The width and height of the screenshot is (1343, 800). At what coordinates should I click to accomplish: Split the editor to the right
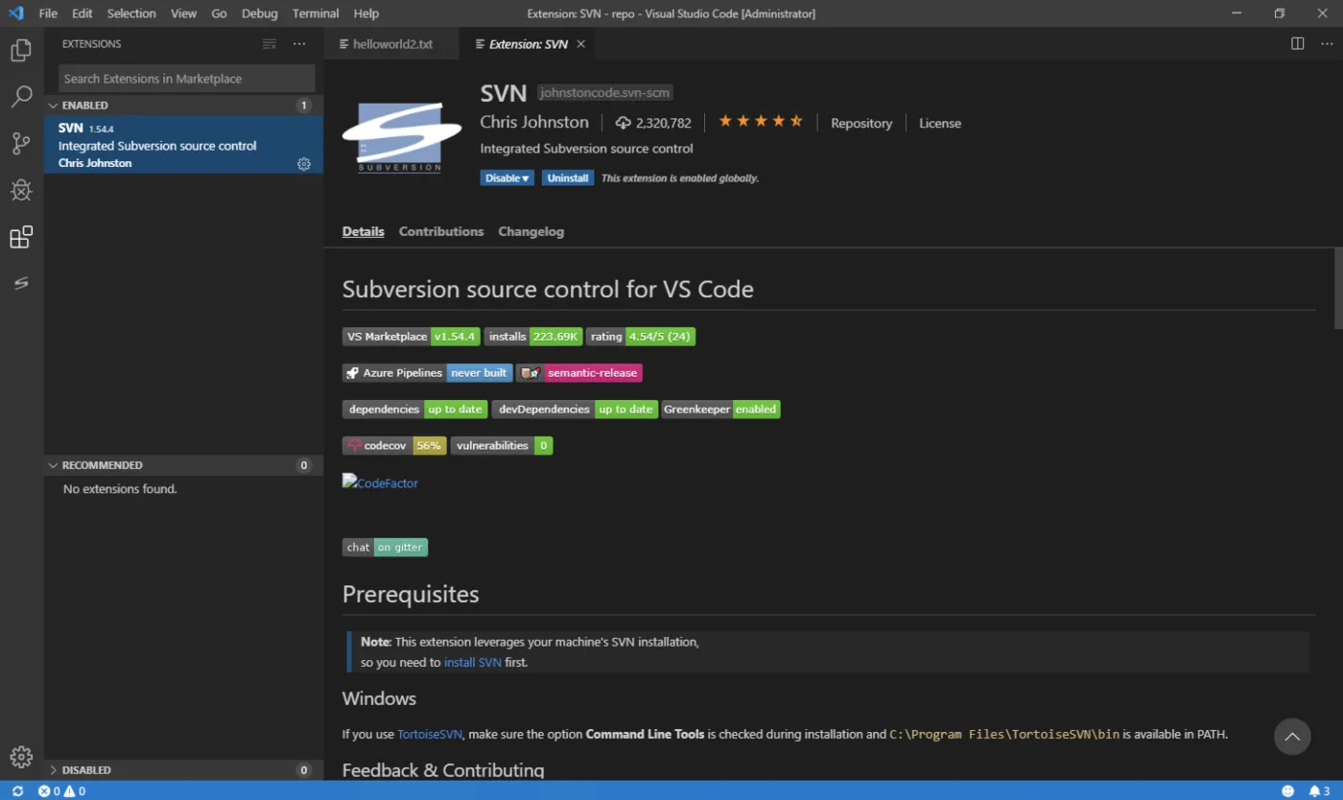[x=1297, y=43]
